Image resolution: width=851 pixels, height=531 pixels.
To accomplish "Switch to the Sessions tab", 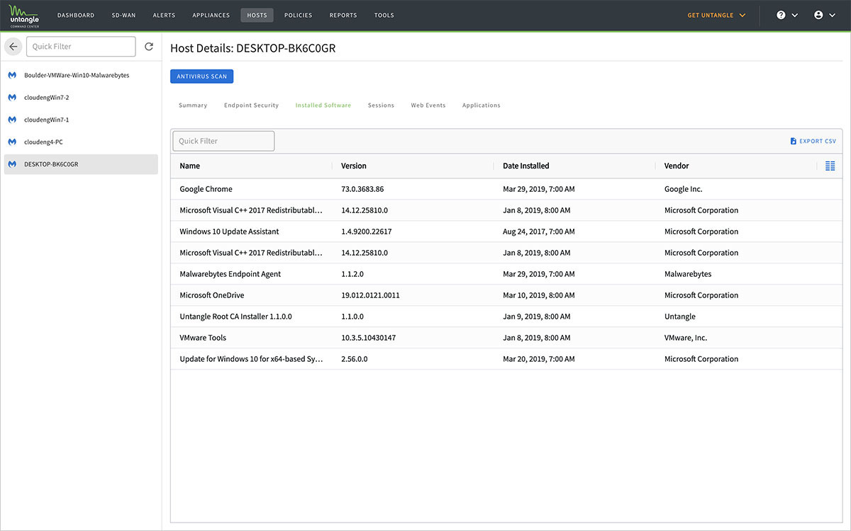I will [381, 105].
